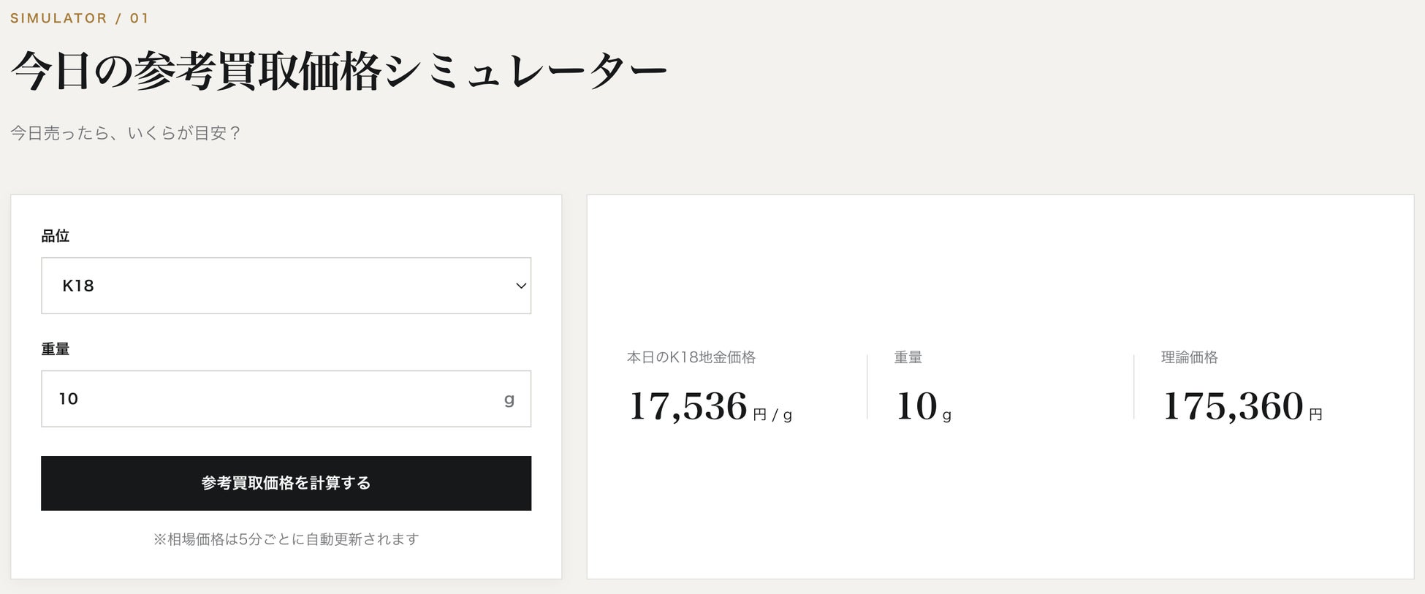This screenshot has height=594, width=1425.
Task: Click the 175,360 theoretical price value
Action: pos(1233,406)
